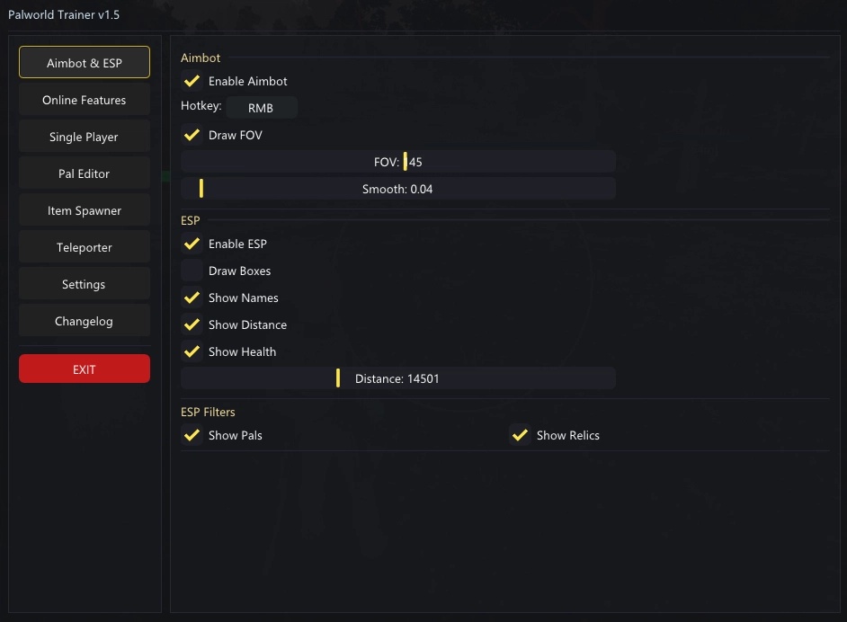
Task: Disable the Enable Aimbot checkbox
Action: pos(192,81)
